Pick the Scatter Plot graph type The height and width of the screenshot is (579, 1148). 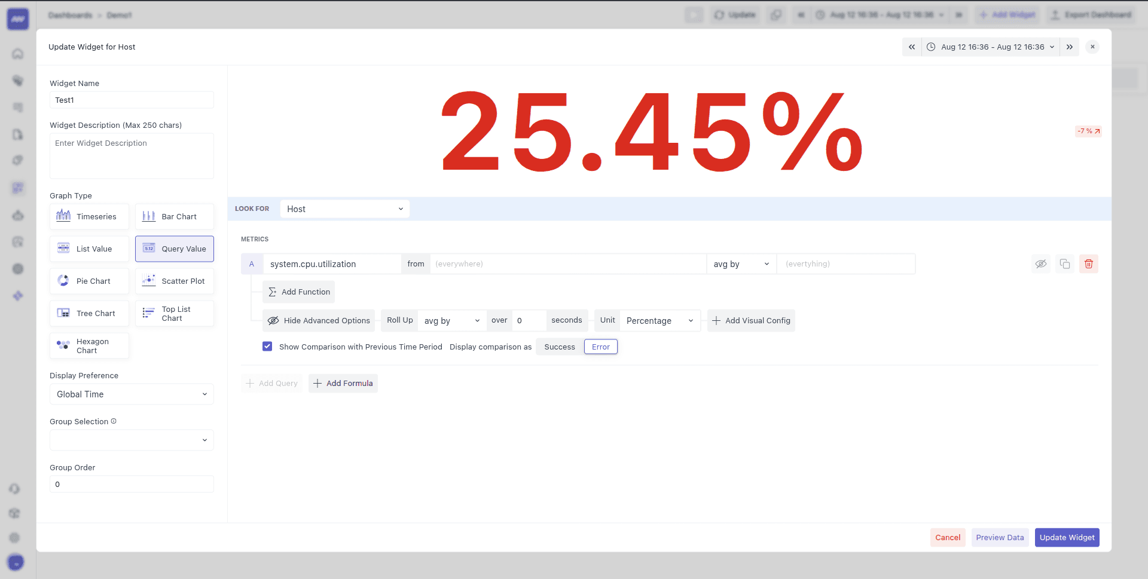pos(175,281)
